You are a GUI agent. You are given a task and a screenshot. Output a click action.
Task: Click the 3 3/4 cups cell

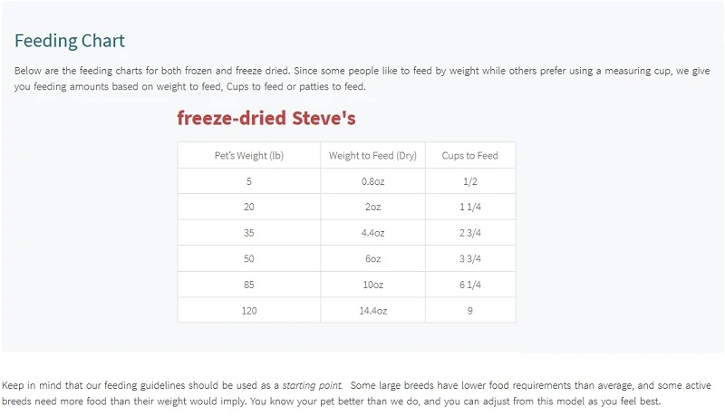tap(470, 258)
